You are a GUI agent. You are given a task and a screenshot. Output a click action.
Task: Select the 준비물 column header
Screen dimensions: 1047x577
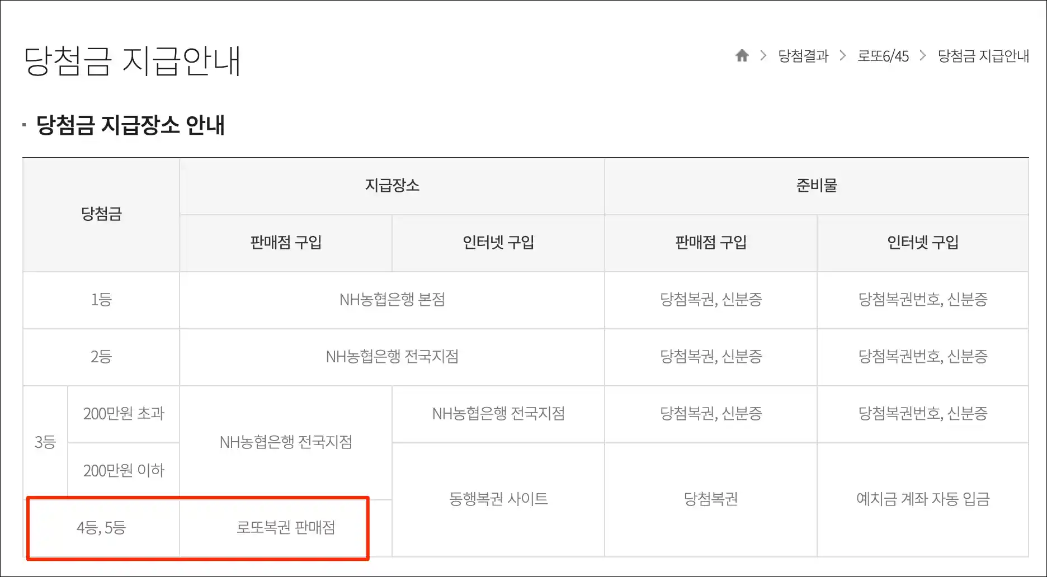817,186
